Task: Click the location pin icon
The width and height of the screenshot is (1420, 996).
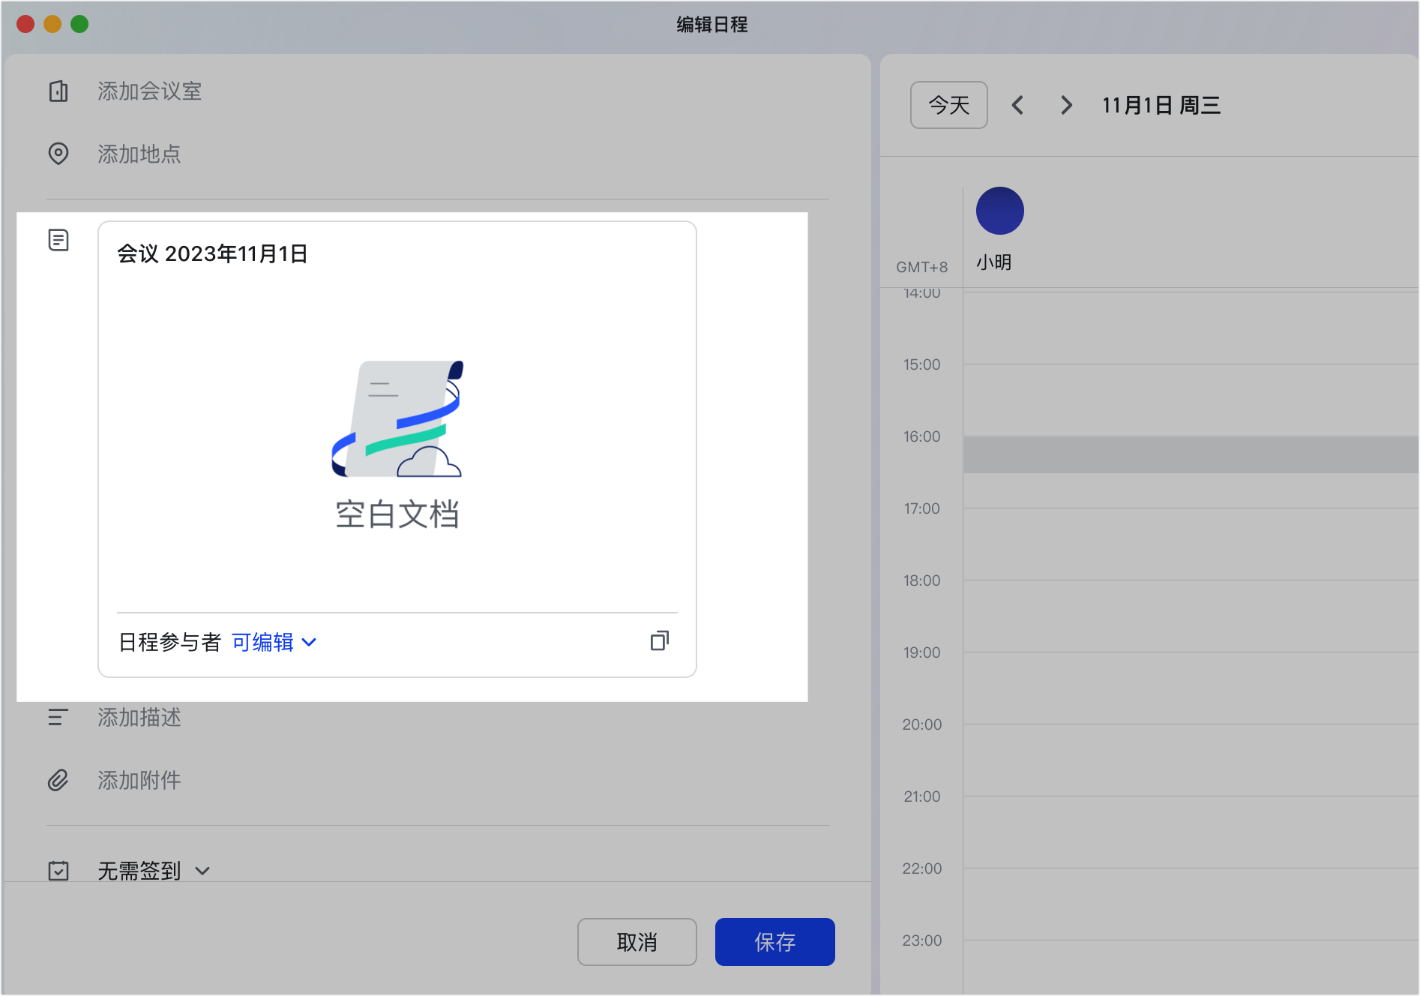Action: [x=58, y=154]
